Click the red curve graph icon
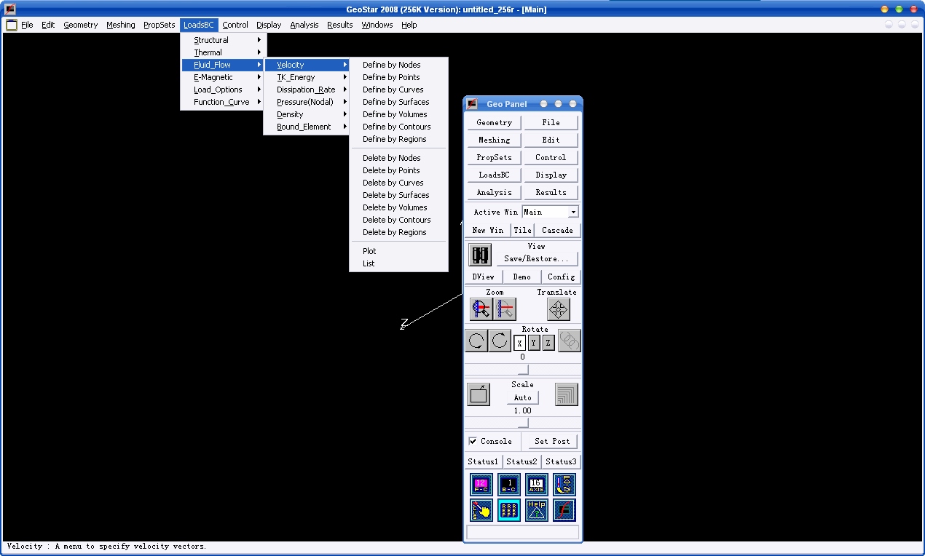925x556 pixels. point(564,510)
